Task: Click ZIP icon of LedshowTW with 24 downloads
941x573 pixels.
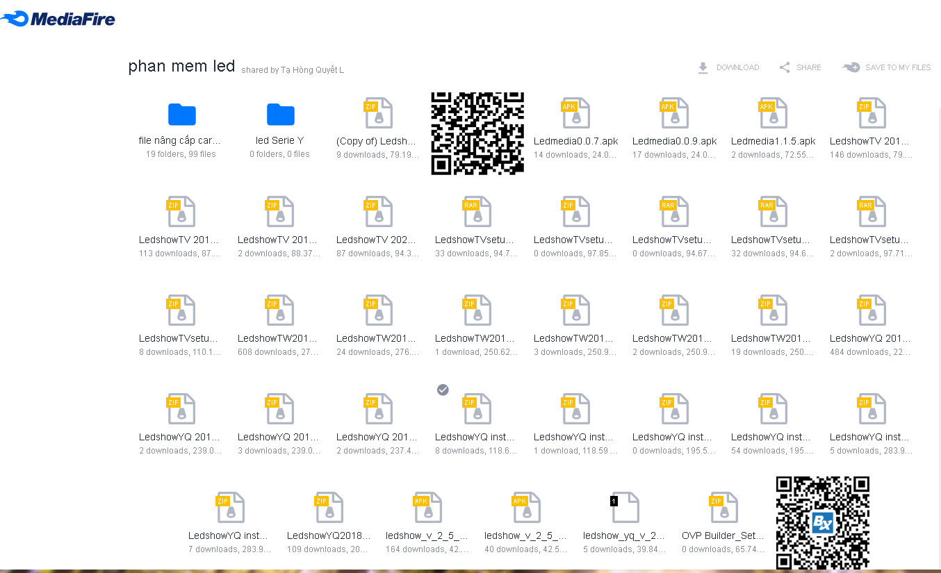Action: (379, 310)
